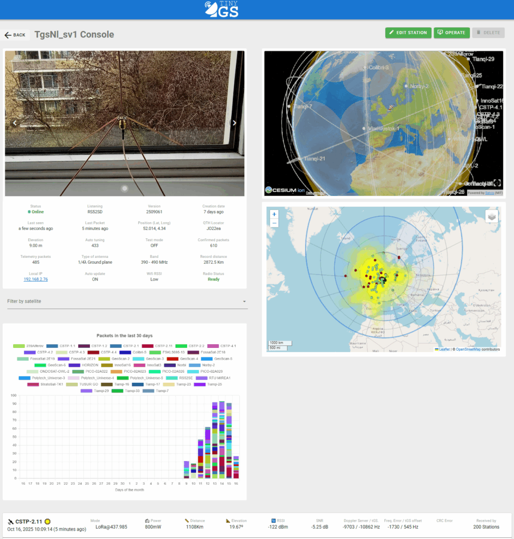Open the CSTP-2.11 packet row
This screenshot has height=539, width=514.
256,524
